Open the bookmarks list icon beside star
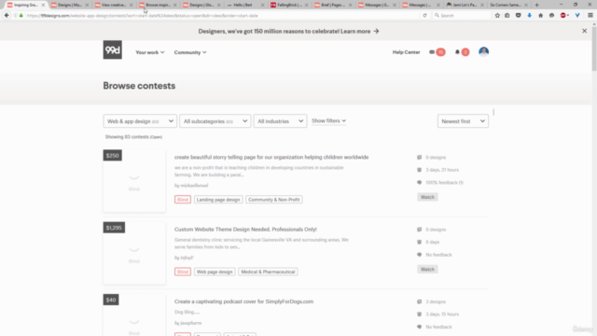Viewport: 597px width, 336px height. coord(507,16)
